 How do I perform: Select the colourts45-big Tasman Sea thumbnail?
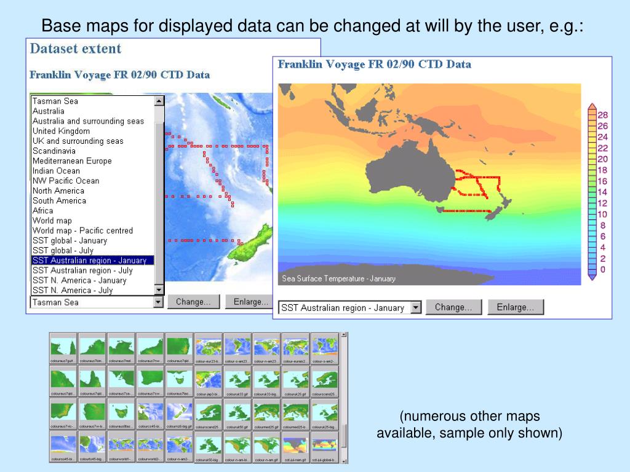92,447
